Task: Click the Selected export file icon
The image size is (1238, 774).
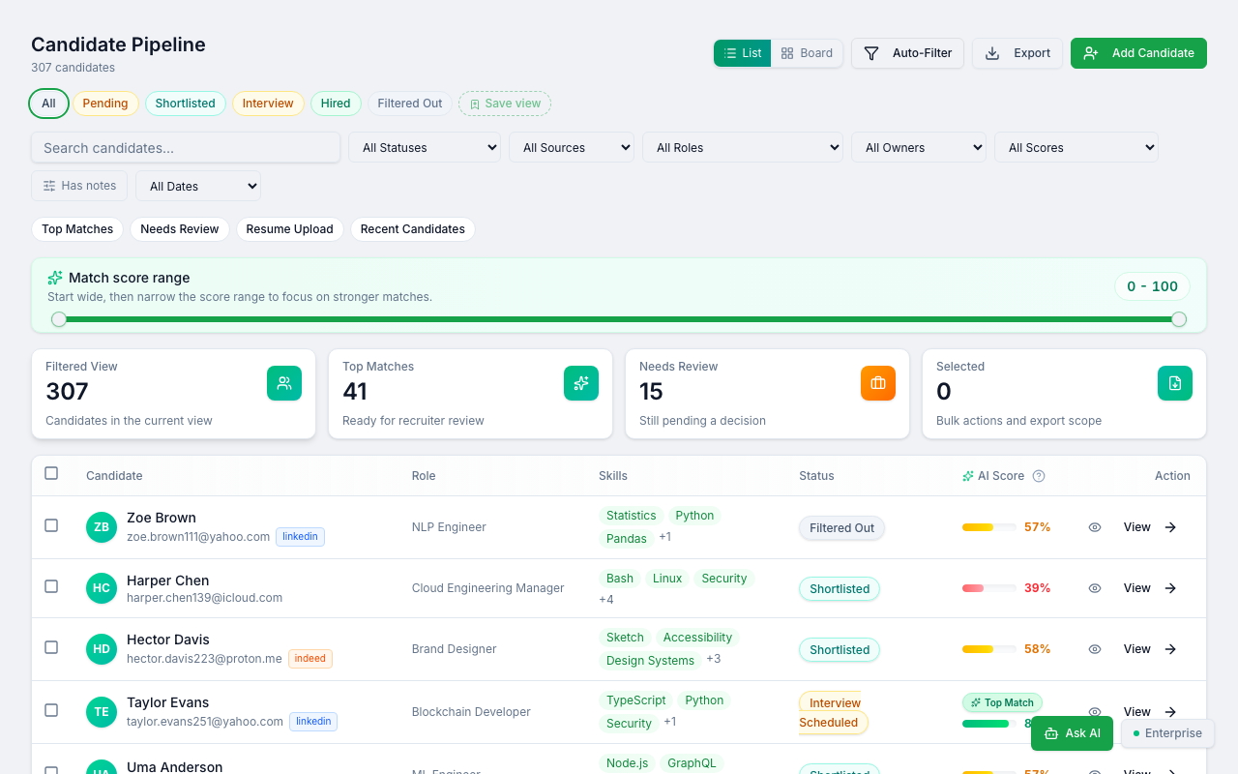Action: 1175,383
